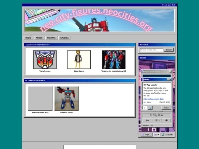Click the News taskbar button in radio
Viewport: 199px width, 149px height.
pos(157,135)
